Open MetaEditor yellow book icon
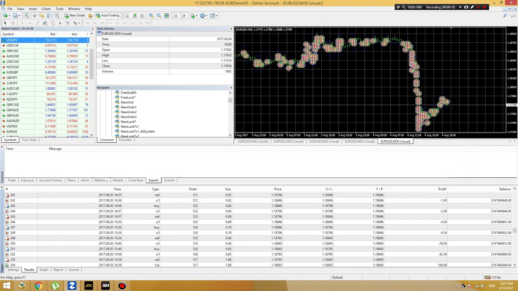 click(90, 15)
